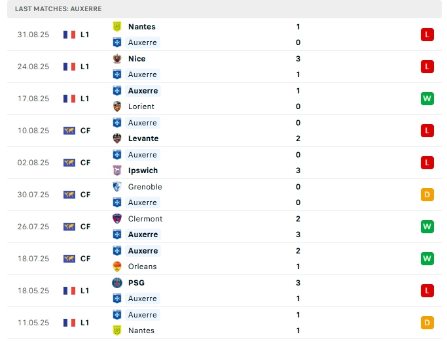The width and height of the screenshot is (447, 341).
Task: Click the green W badge for the Orleans match
Action: 427,259
